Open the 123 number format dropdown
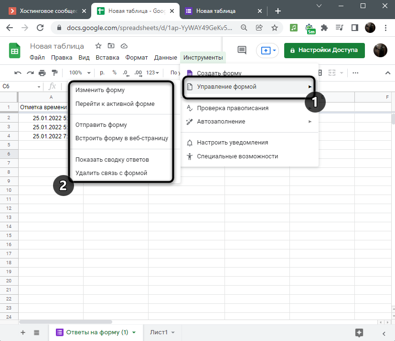Screen dimensions: 395x341 click(153, 73)
